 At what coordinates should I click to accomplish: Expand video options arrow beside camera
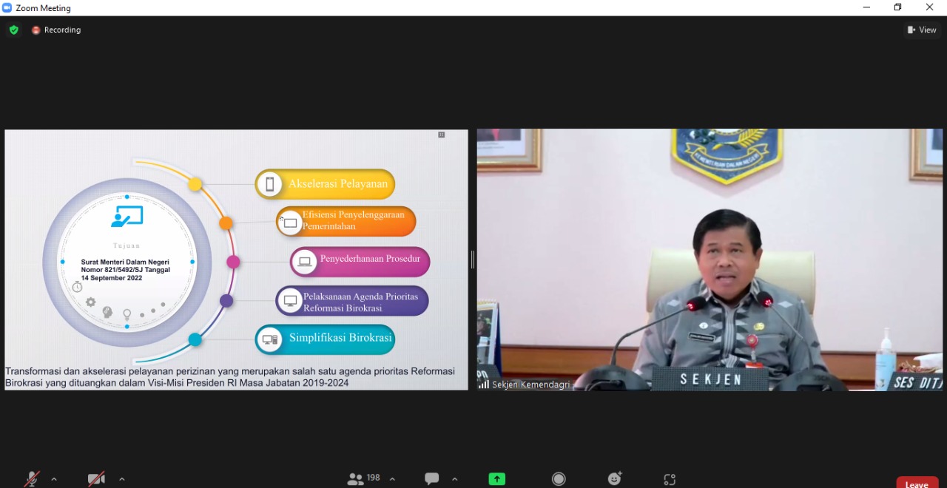coord(122,478)
